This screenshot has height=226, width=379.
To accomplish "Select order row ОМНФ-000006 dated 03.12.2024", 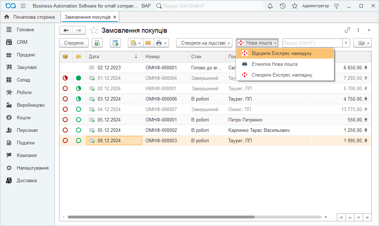I will tap(161, 99).
